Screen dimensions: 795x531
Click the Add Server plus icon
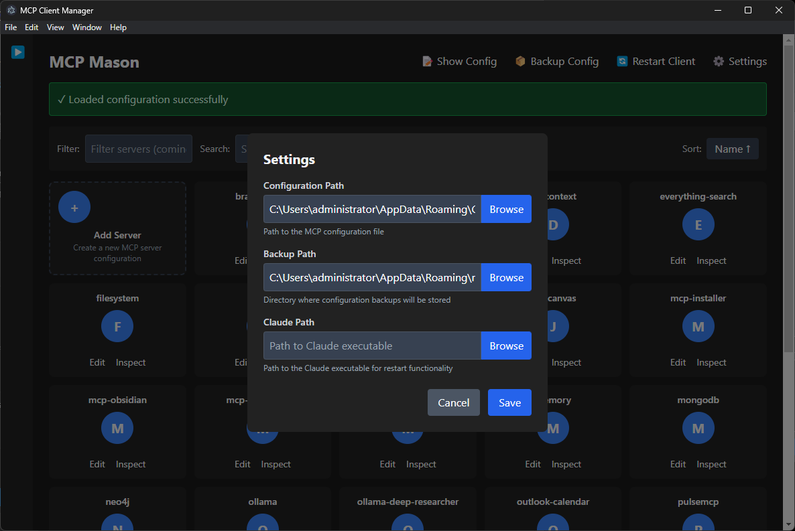click(74, 207)
